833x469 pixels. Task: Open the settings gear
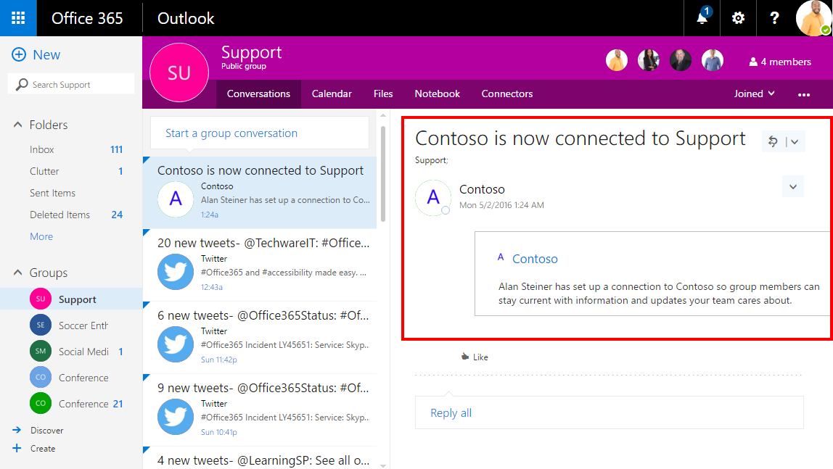pyautogui.click(x=738, y=18)
